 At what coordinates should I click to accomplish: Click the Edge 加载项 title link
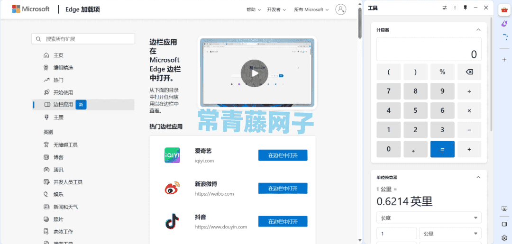(83, 9)
